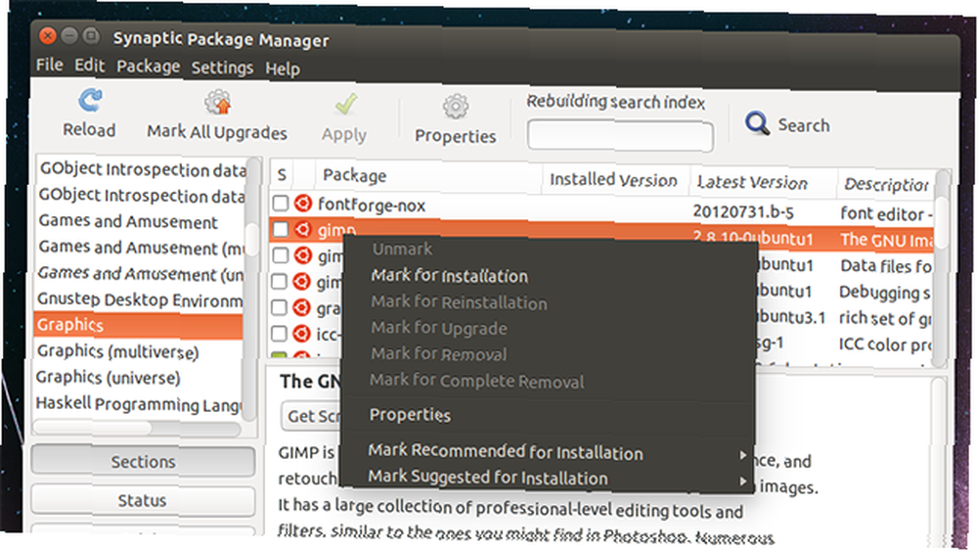Toggle the checkbox in the Data files row
Viewport: 978px width, 551px height.
click(x=281, y=255)
